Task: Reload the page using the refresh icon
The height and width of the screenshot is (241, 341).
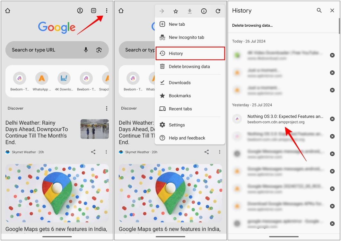Action: coord(218,11)
